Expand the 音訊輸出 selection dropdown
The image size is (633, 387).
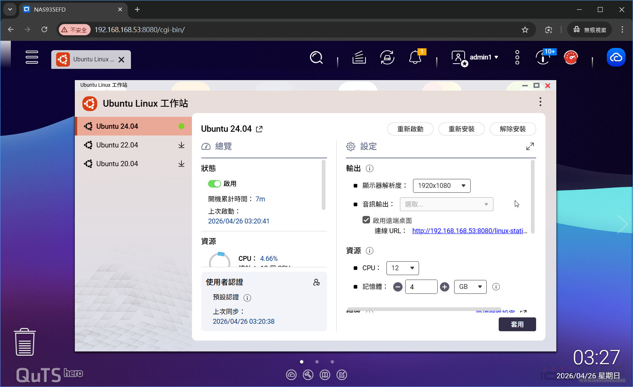click(x=446, y=204)
